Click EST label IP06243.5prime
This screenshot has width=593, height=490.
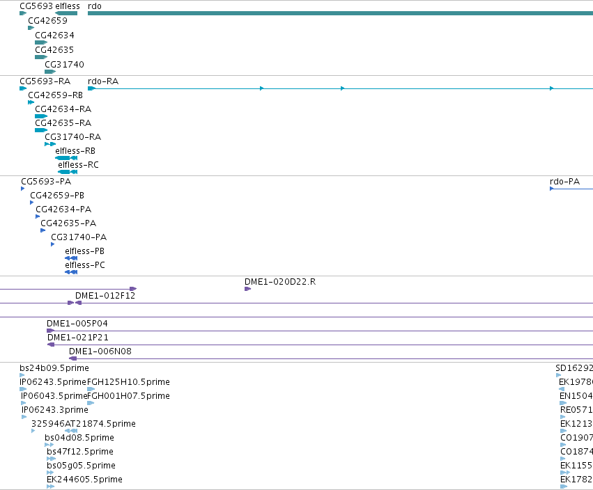53,382
